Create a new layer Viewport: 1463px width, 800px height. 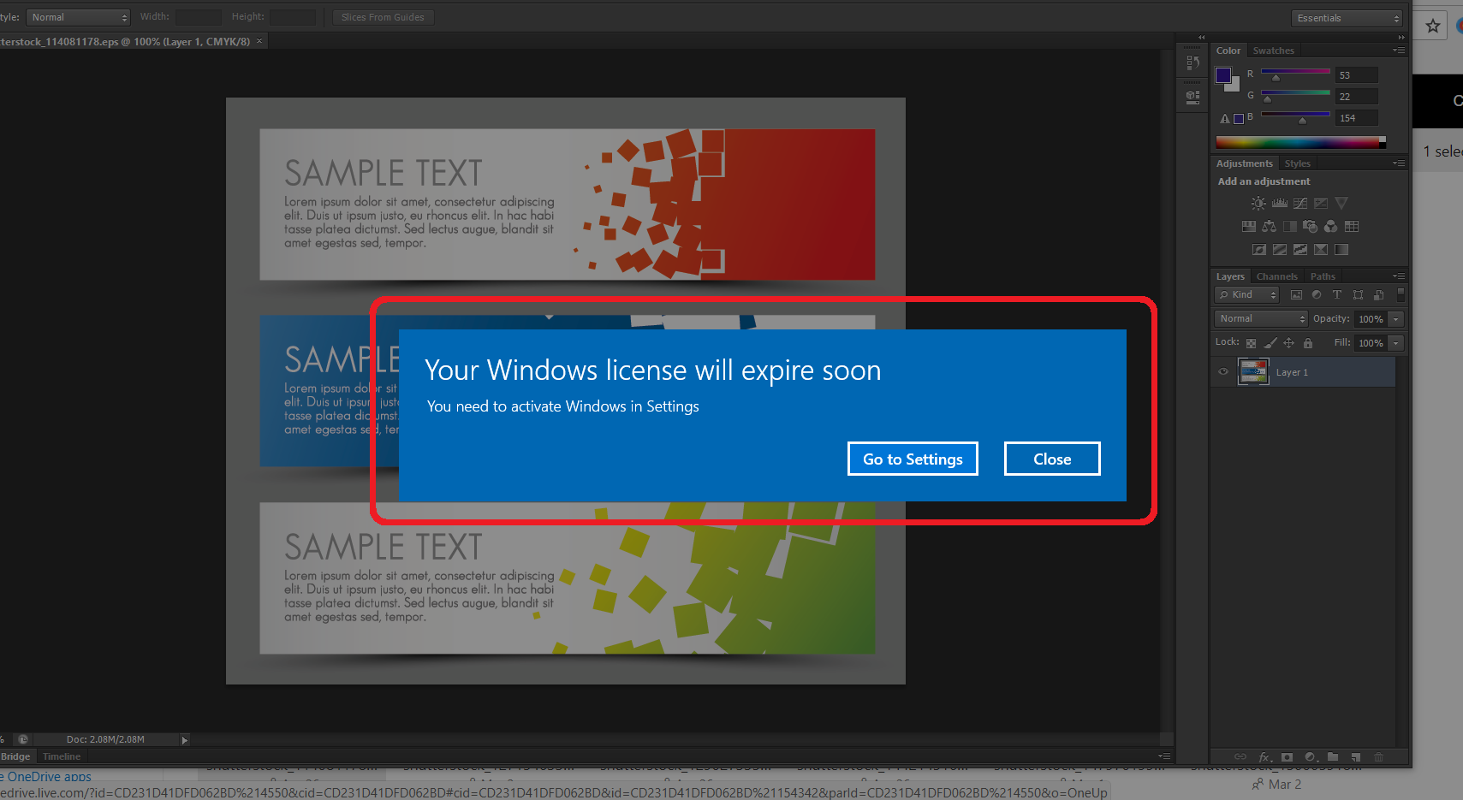[1355, 758]
